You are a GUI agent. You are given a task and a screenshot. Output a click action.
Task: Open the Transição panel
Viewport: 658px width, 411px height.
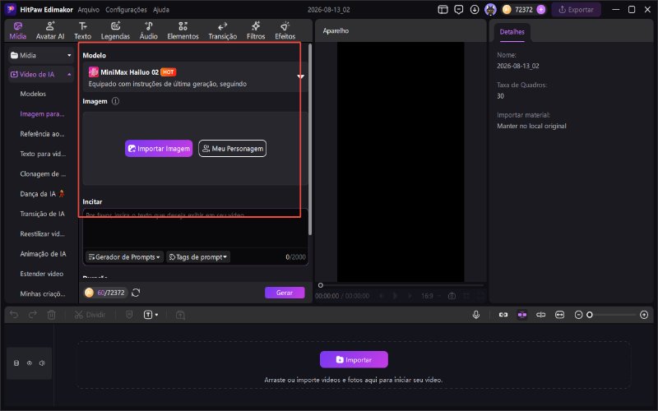(x=222, y=30)
